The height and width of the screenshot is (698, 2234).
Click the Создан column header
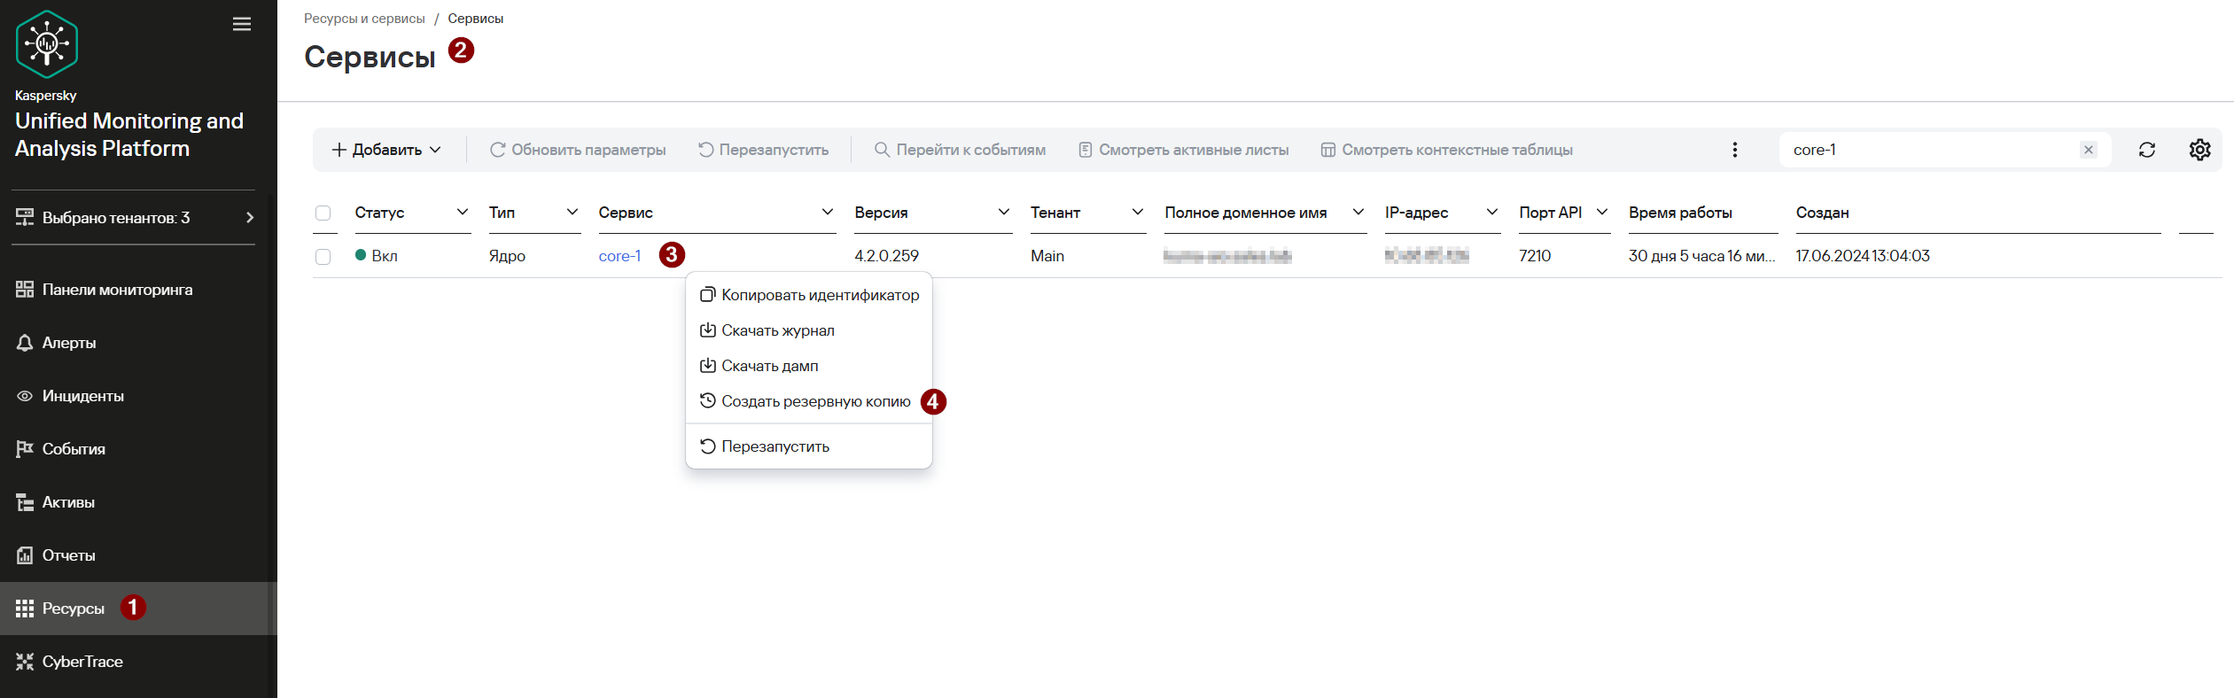click(1822, 213)
